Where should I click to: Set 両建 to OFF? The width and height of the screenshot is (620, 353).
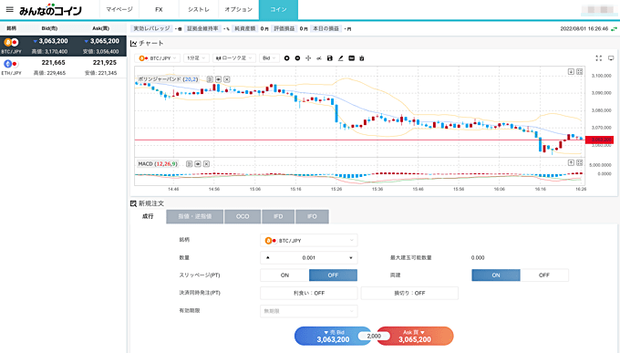pos(544,275)
